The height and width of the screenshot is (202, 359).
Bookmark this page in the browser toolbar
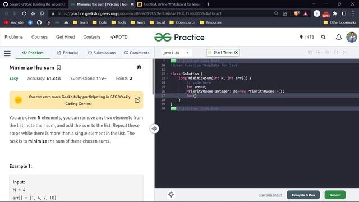(42, 13)
